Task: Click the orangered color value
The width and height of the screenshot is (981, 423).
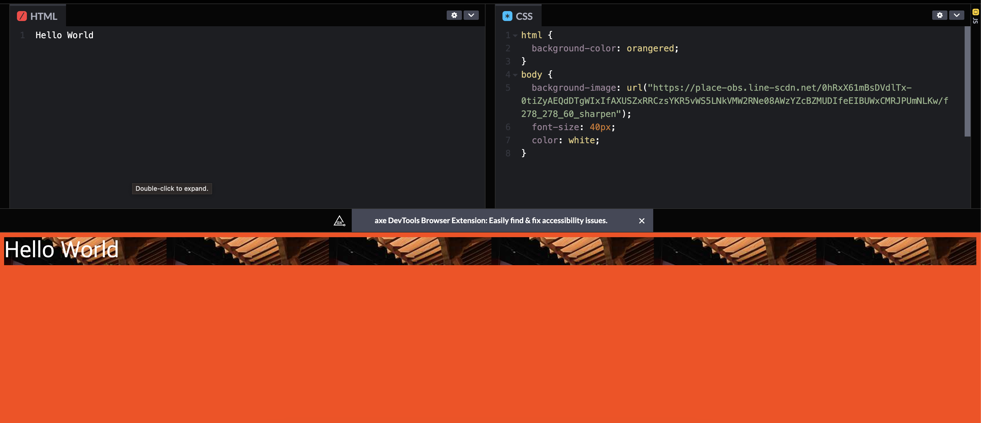Action: click(x=650, y=48)
